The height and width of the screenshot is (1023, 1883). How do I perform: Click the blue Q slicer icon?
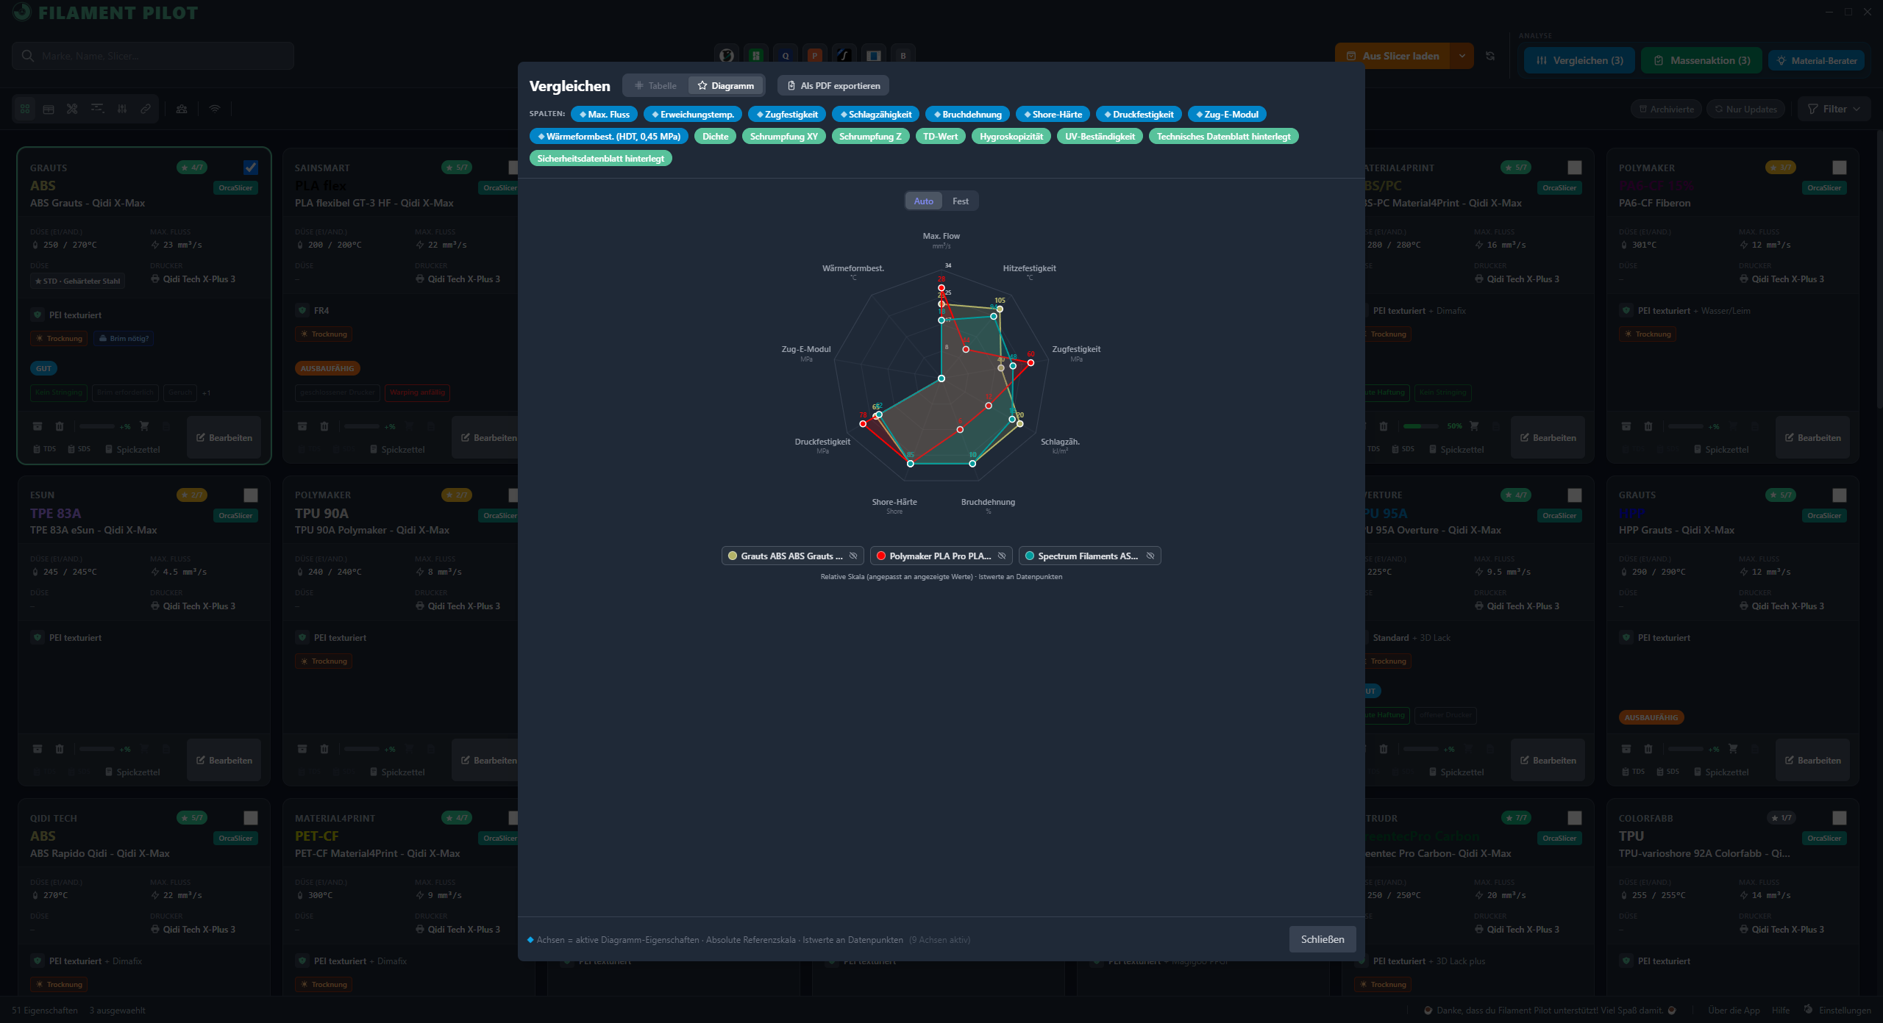point(786,56)
